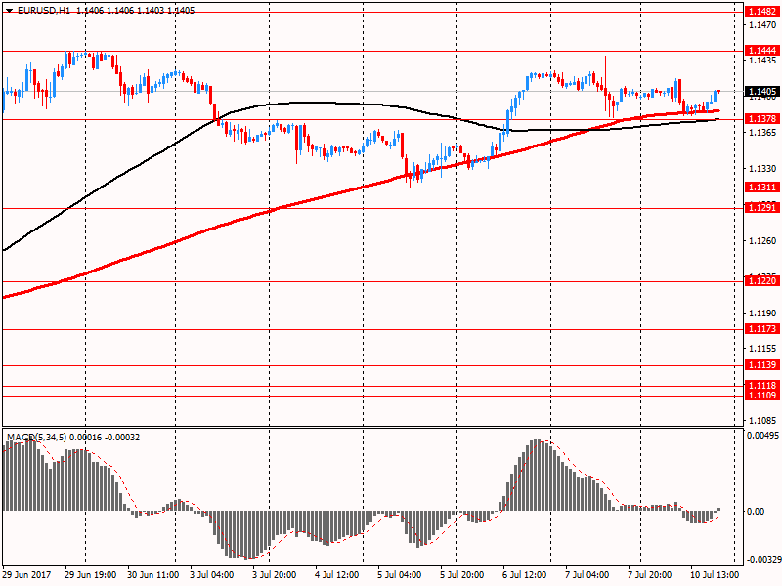Click the 1.1330 price scale value
The height and width of the screenshot is (586, 782).
pyautogui.click(x=762, y=168)
